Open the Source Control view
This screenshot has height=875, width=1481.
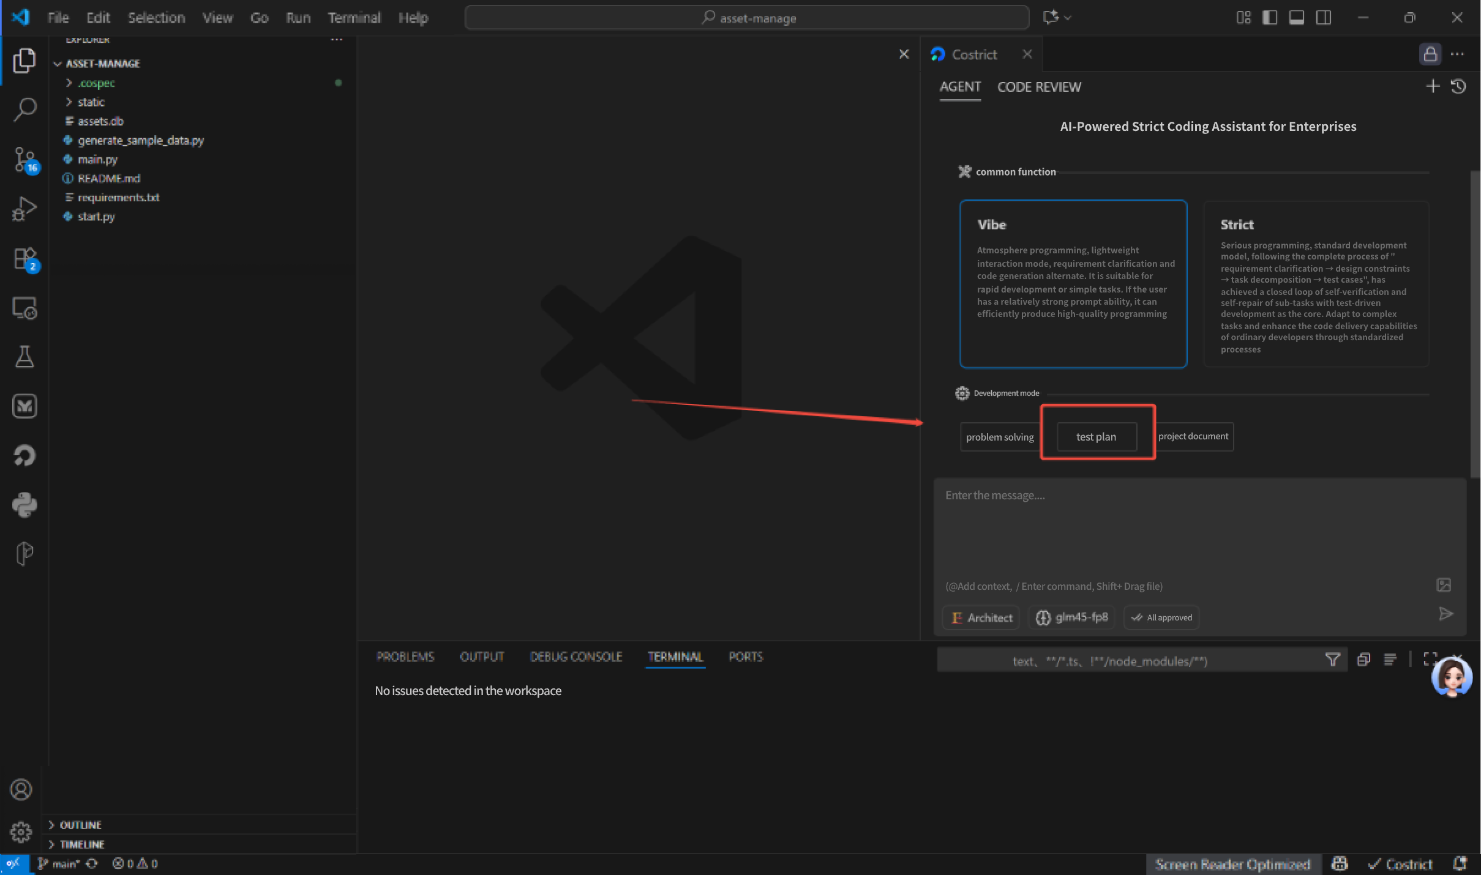point(24,159)
